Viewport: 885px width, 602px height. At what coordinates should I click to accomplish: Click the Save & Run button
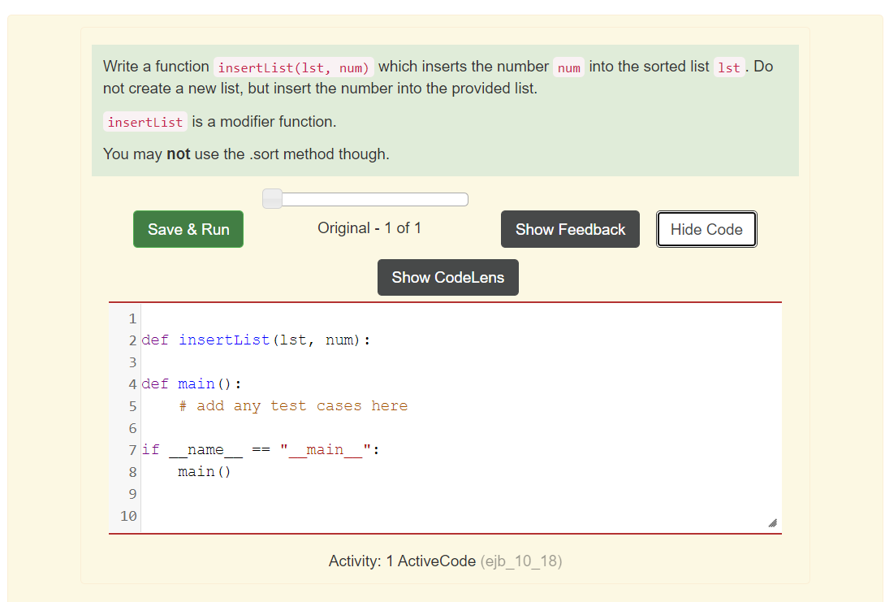(188, 229)
